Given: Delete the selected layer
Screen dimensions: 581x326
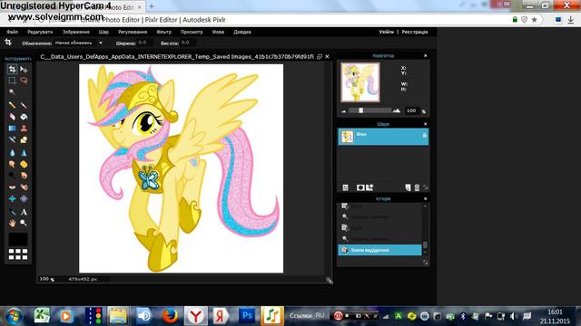Looking at the screenshot, I should 417,187.
